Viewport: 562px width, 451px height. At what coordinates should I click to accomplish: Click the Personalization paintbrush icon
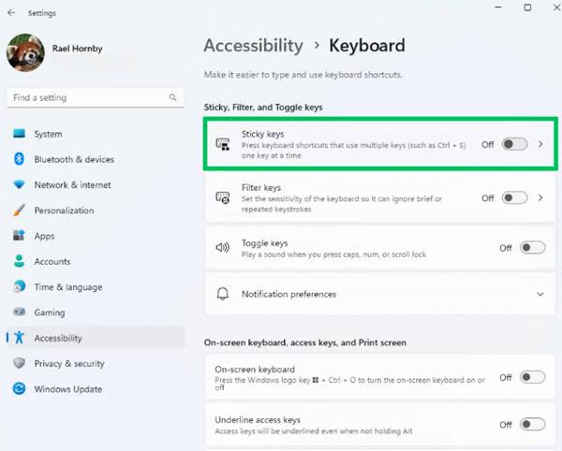pyautogui.click(x=19, y=211)
